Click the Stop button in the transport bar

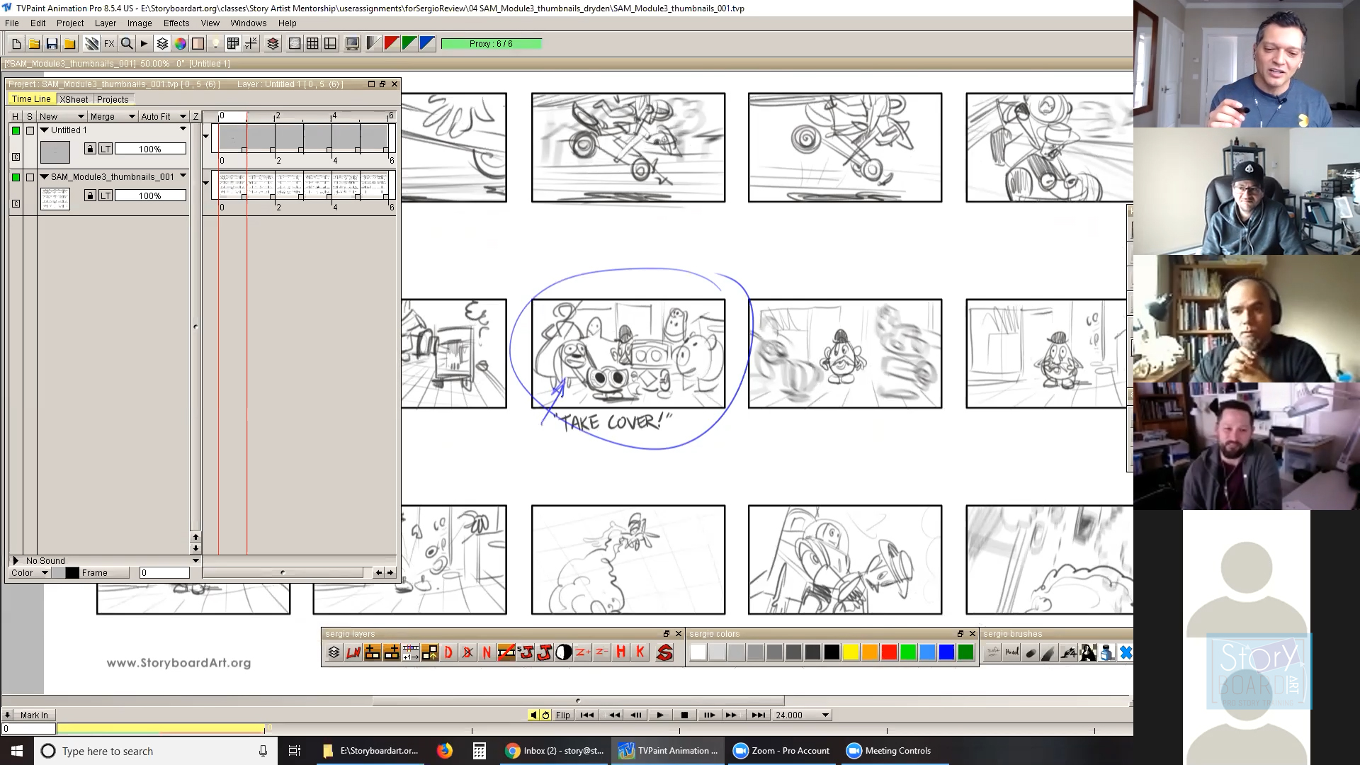(684, 715)
